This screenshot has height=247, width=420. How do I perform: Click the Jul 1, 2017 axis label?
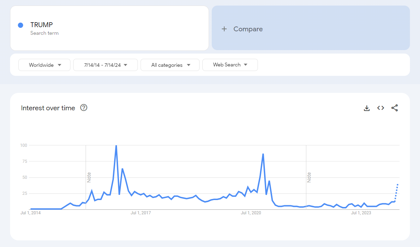point(141,213)
